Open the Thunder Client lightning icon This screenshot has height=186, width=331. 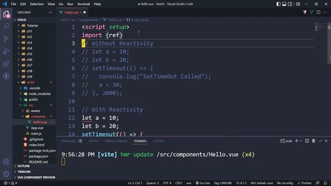(x=6, y=76)
